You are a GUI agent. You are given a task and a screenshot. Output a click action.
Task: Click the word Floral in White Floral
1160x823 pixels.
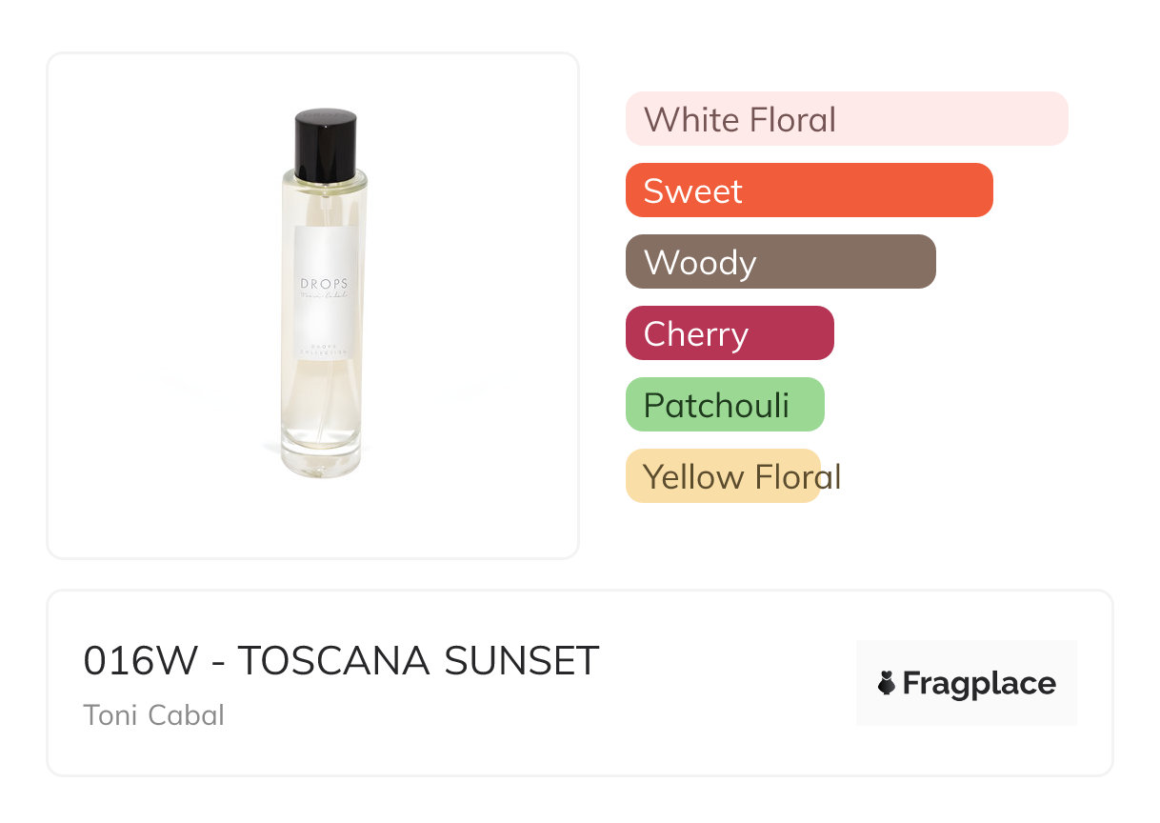click(791, 120)
